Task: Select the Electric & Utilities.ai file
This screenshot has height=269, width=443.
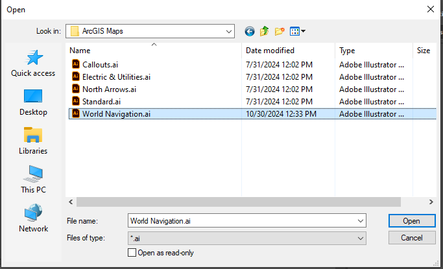Action: 116,77
